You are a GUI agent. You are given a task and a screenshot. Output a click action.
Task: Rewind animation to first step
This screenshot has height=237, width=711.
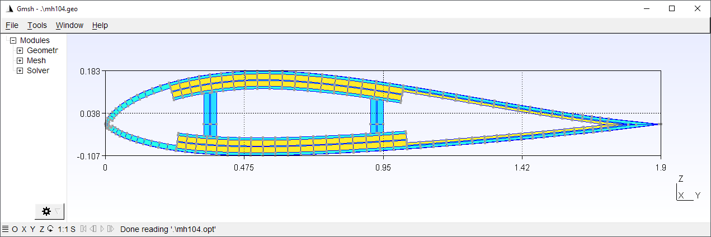click(83, 229)
